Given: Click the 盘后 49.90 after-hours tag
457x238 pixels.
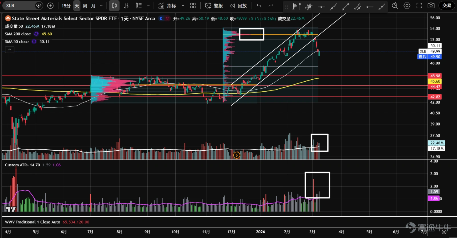Looking at the screenshot, I should (x=430, y=57).
